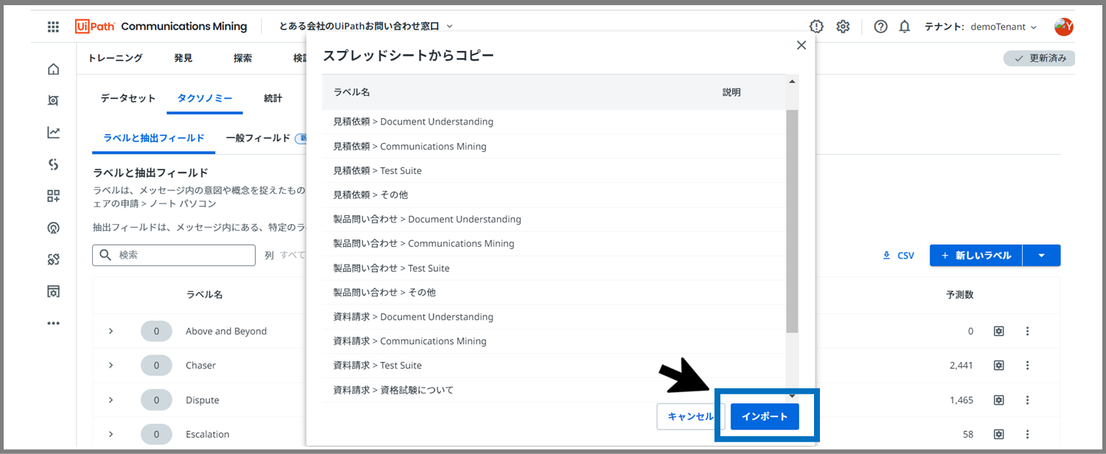This screenshot has width=1106, height=454.
Task: Open the grid-plus apps sidebar icon
Action: [x=53, y=196]
